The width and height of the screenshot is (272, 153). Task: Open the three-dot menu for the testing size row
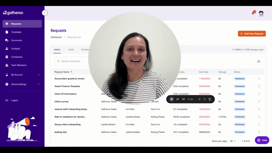point(259,132)
